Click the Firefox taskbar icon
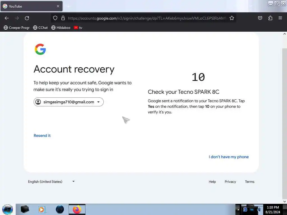Image resolution: width=287 pixels, height=215 pixels. pos(77,209)
